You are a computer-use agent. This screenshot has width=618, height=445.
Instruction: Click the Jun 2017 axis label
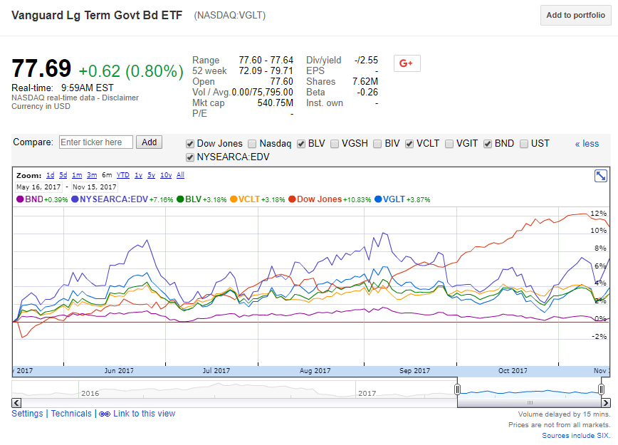coord(119,371)
